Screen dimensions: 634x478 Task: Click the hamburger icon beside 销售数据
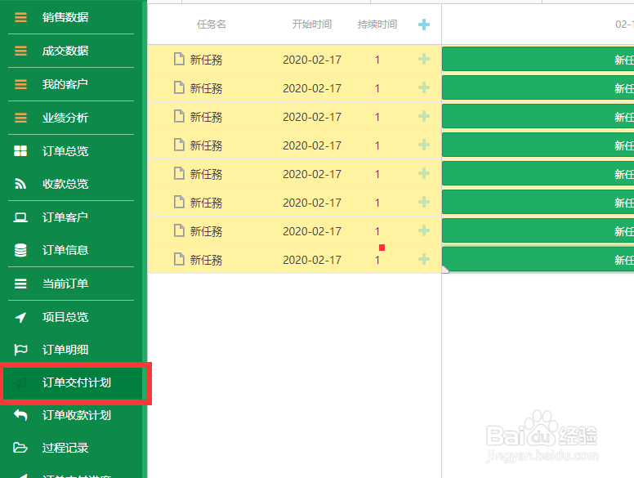pos(20,17)
